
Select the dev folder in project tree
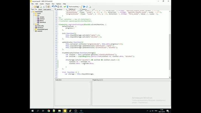click(38, 15)
